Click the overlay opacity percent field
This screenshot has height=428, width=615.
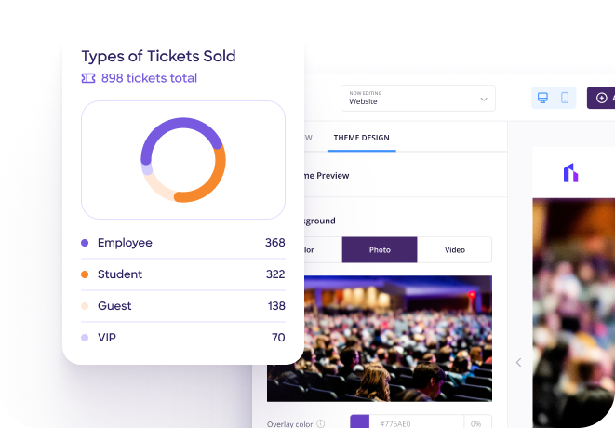(477, 422)
